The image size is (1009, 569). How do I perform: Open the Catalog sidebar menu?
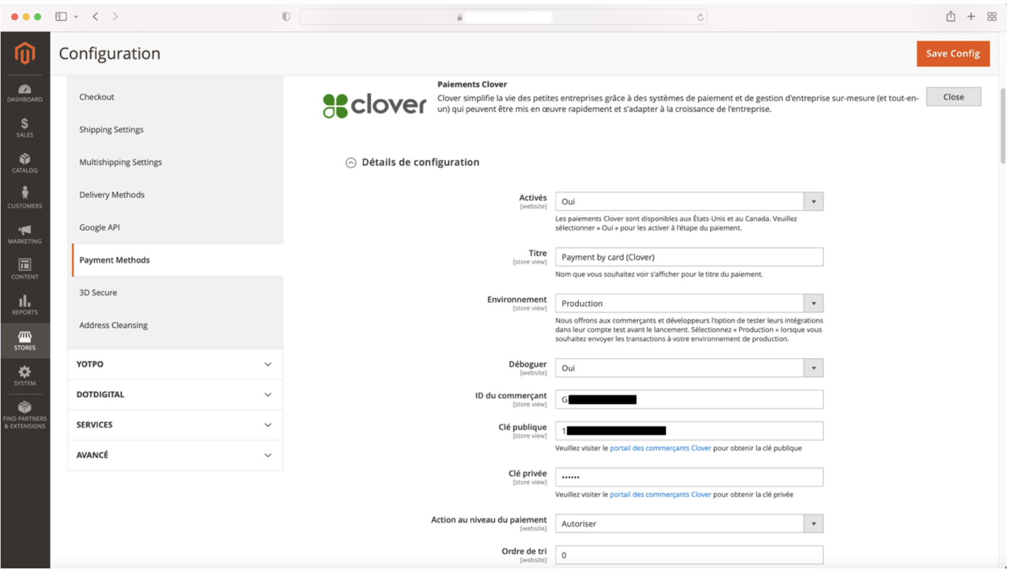point(25,163)
